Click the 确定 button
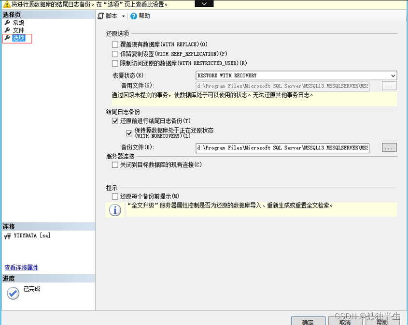 point(308,321)
